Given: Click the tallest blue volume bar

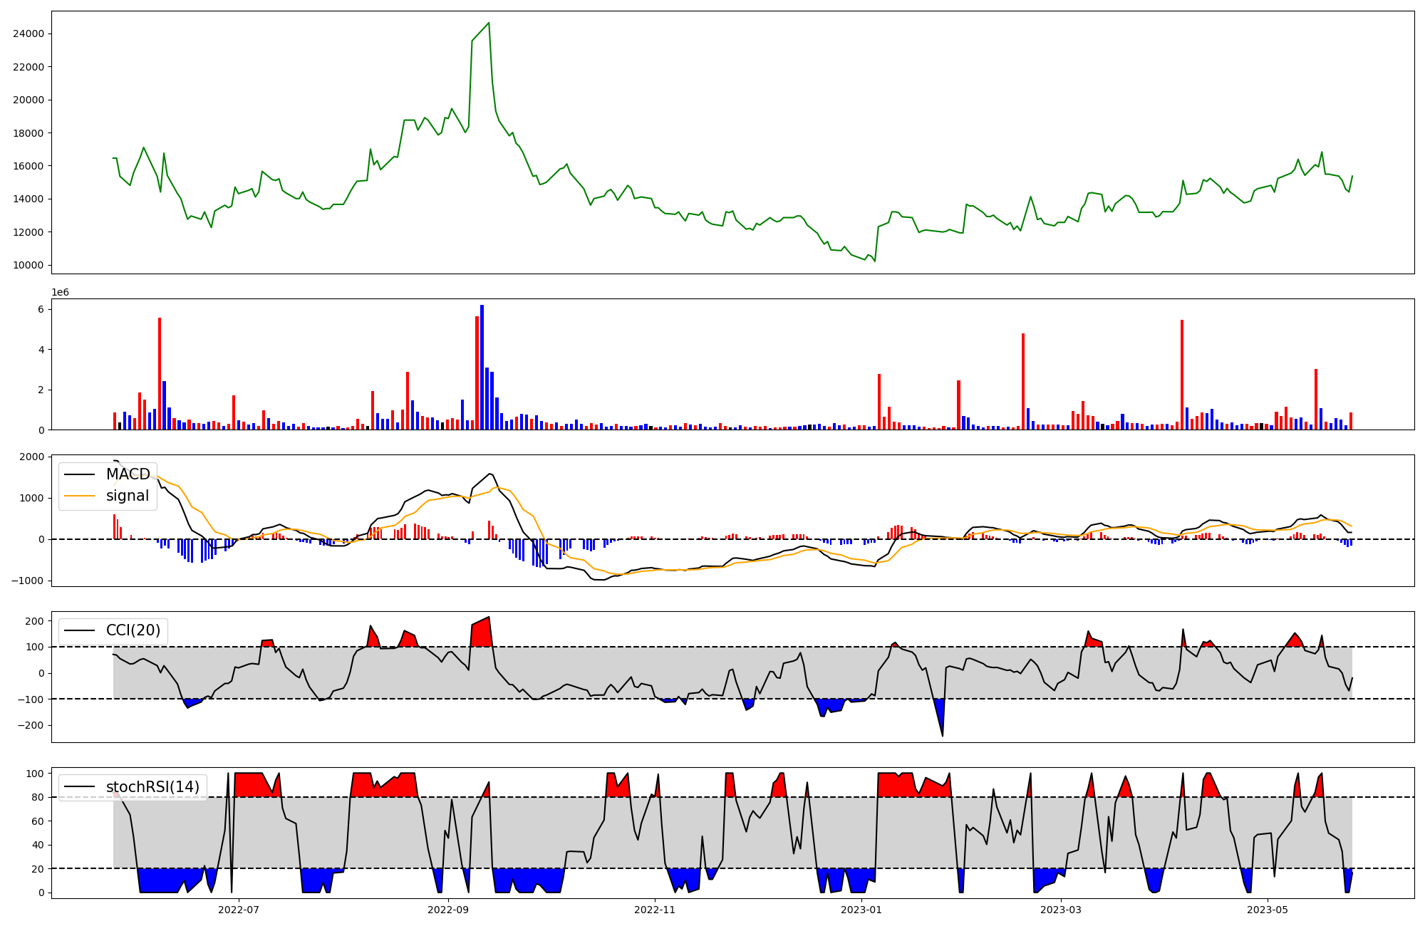Looking at the screenshot, I should click(482, 367).
